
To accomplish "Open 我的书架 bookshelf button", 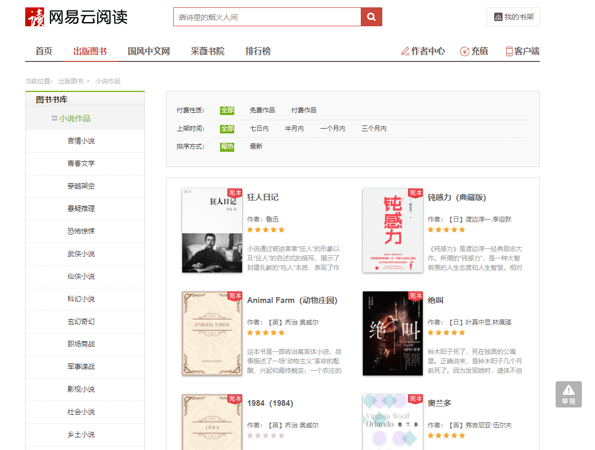I will 513,17.
